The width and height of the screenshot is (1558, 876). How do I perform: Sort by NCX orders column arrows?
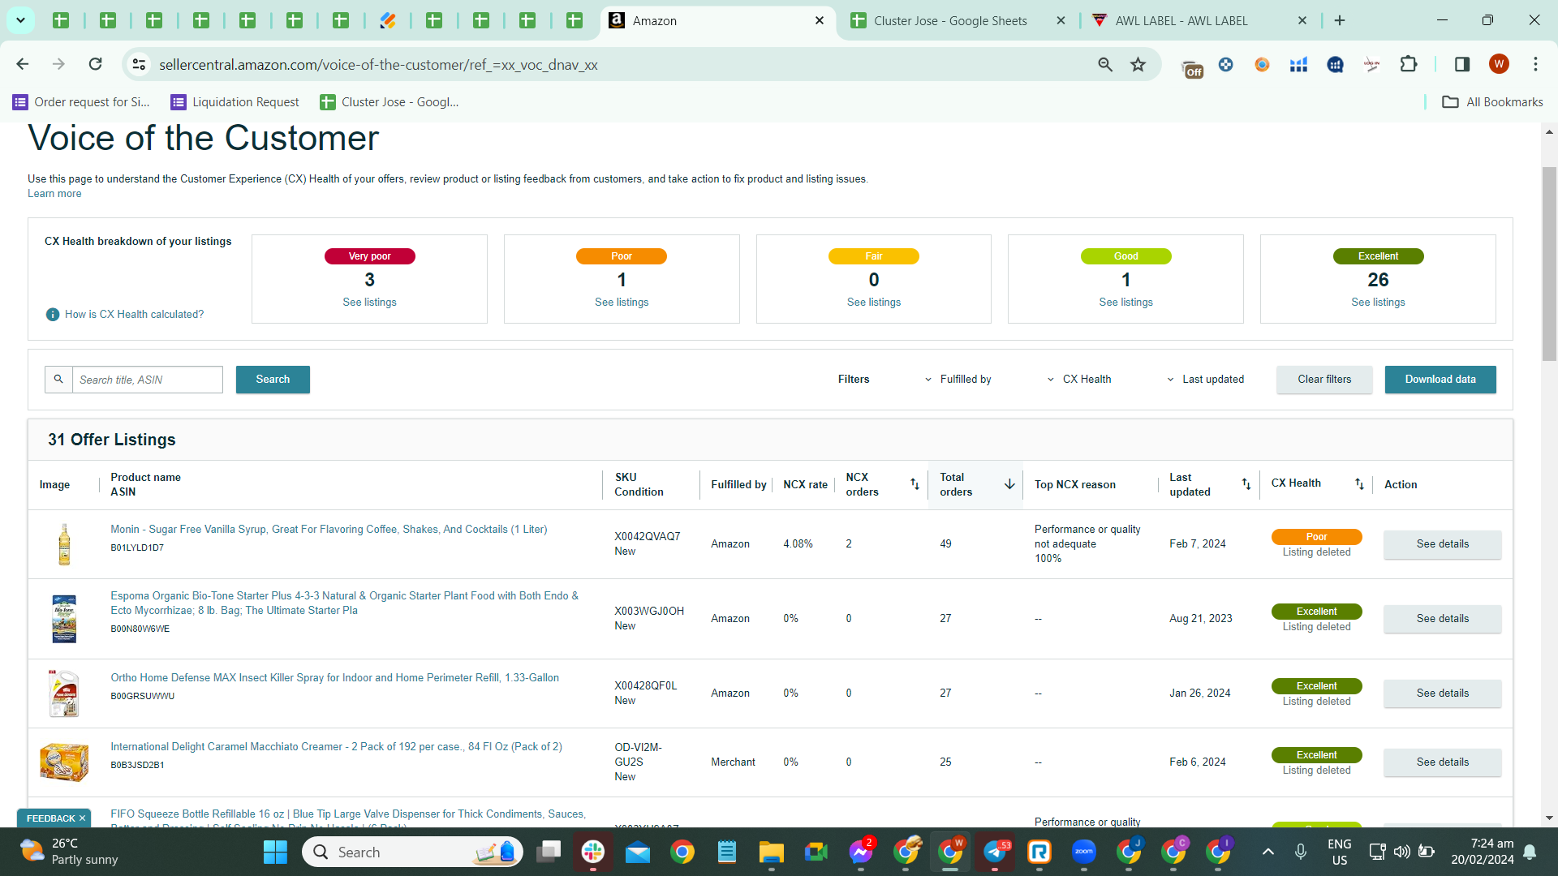click(915, 484)
